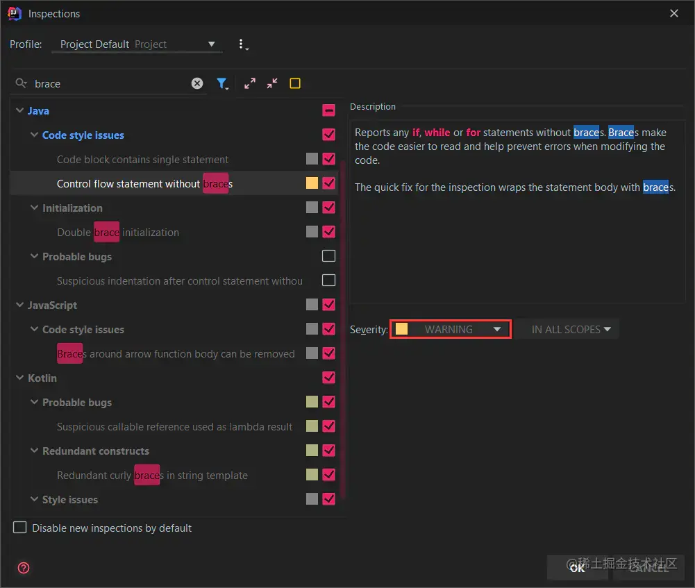
Task: Uncheck the JavaScript group checkbox
Action: click(328, 304)
